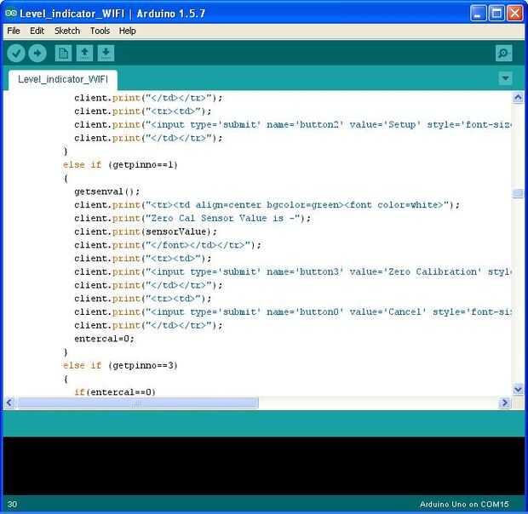Maximize the Arduino window
Screen dimensions: 528x514
[496, 14]
